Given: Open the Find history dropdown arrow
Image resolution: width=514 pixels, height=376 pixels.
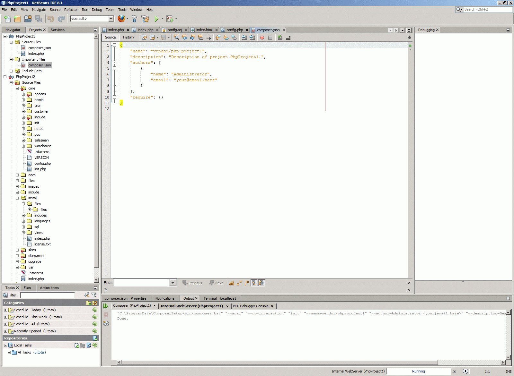Looking at the screenshot, I should [173, 283].
